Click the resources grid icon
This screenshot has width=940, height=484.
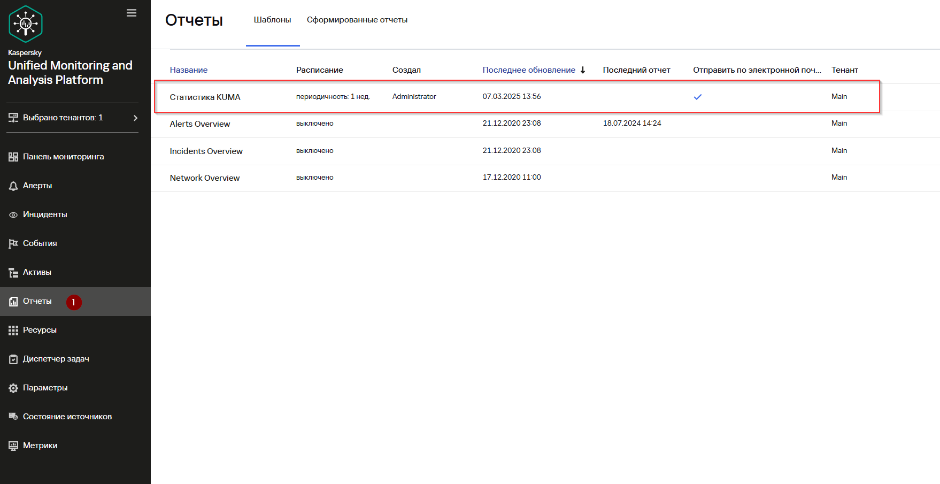13,331
